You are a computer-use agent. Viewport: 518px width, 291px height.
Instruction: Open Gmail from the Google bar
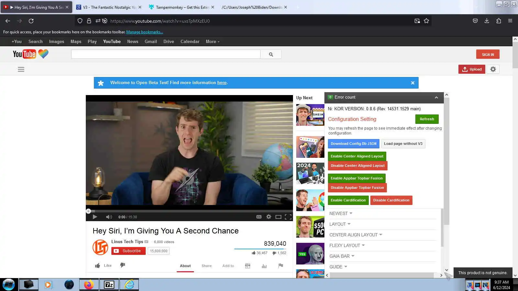[151, 41]
